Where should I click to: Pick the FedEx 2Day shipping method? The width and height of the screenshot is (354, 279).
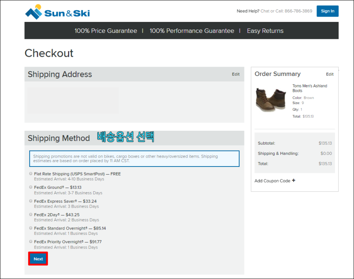point(31,214)
